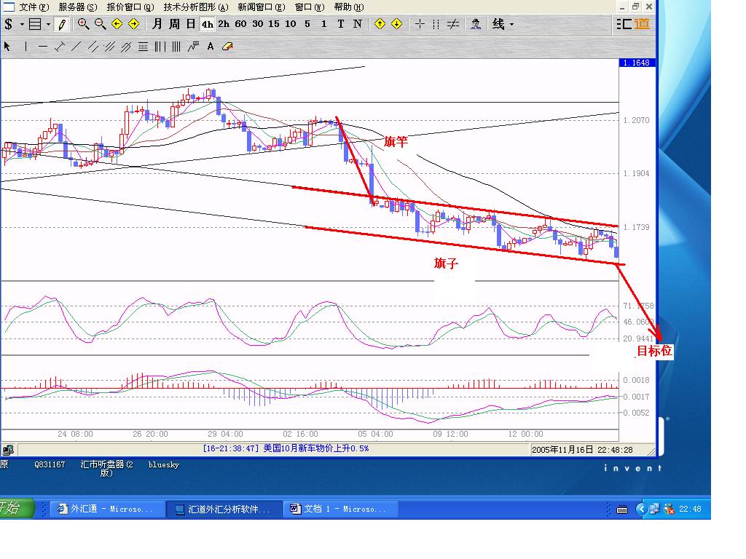
Task: Select the 1 minute timeframe
Action: click(x=324, y=24)
